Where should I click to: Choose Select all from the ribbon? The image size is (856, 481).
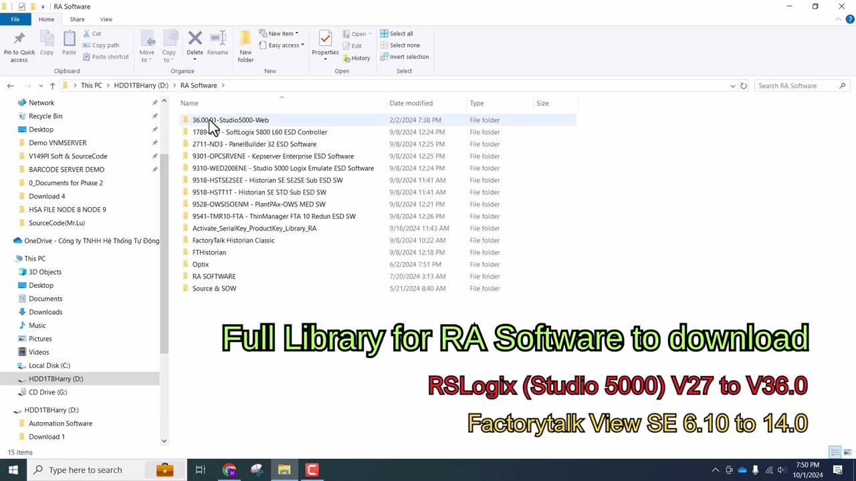point(401,33)
